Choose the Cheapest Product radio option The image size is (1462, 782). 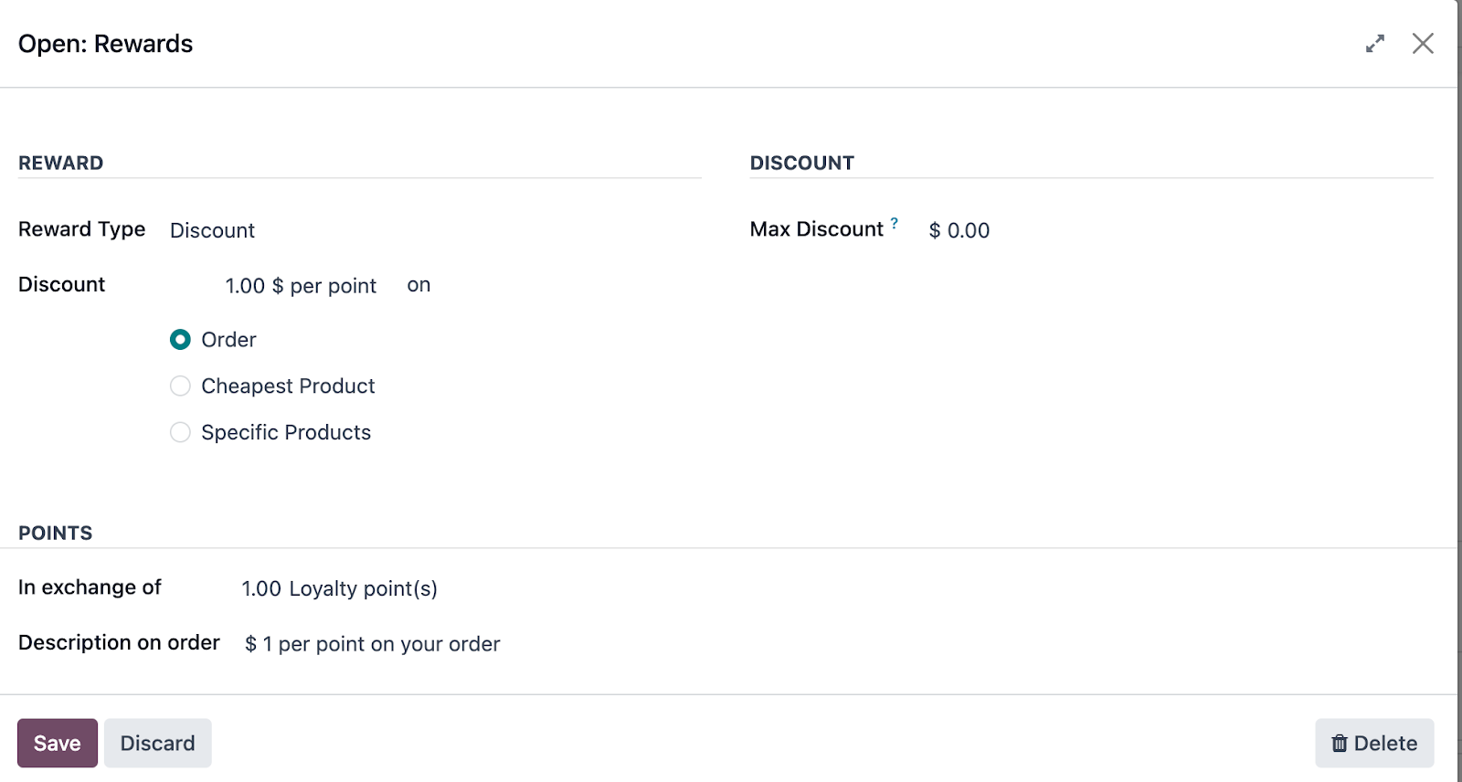[x=180, y=386]
